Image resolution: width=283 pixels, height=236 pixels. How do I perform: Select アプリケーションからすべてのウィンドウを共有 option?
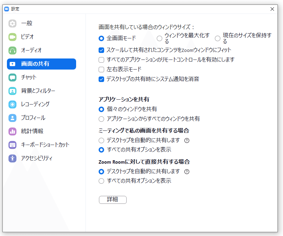[101, 119]
